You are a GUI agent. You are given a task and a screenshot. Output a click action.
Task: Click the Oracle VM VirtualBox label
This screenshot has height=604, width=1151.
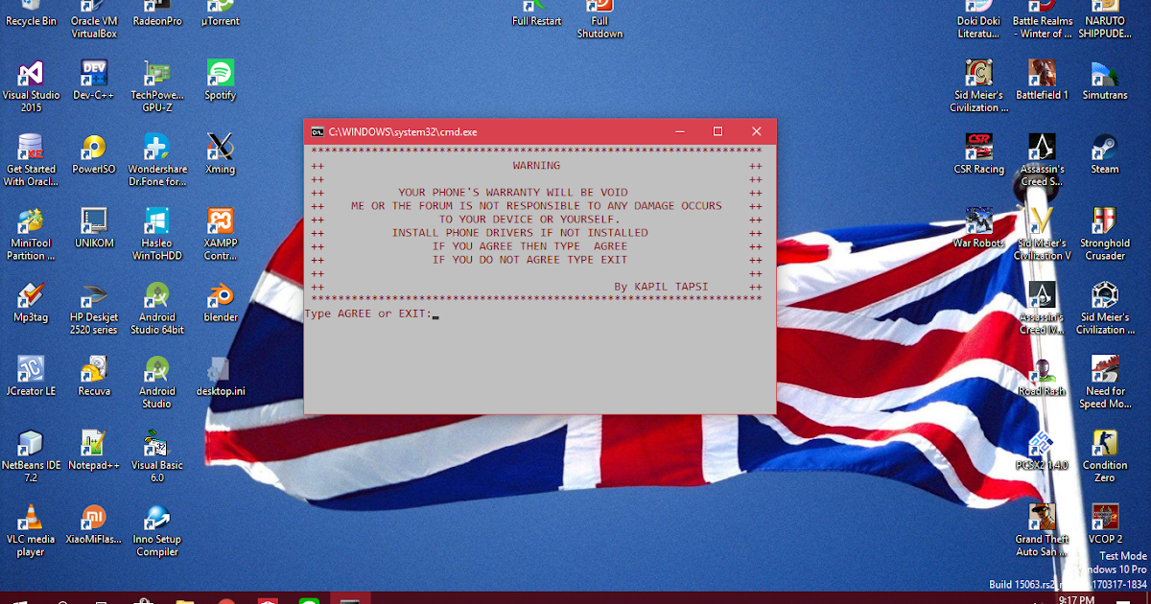[x=93, y=27]
